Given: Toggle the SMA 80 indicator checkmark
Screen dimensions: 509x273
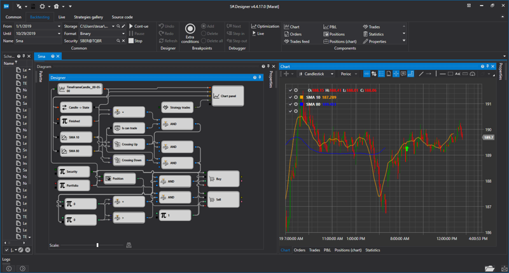Looking at the screenshot, I should click(290, 104).
